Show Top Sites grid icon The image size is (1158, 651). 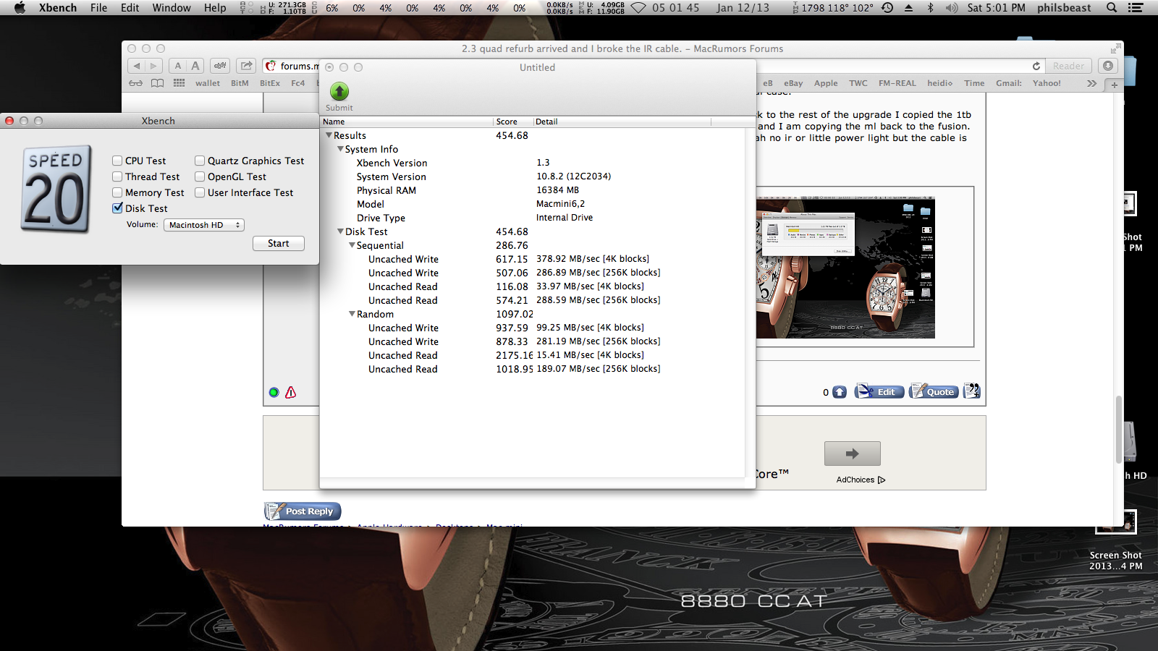[179, 83]
